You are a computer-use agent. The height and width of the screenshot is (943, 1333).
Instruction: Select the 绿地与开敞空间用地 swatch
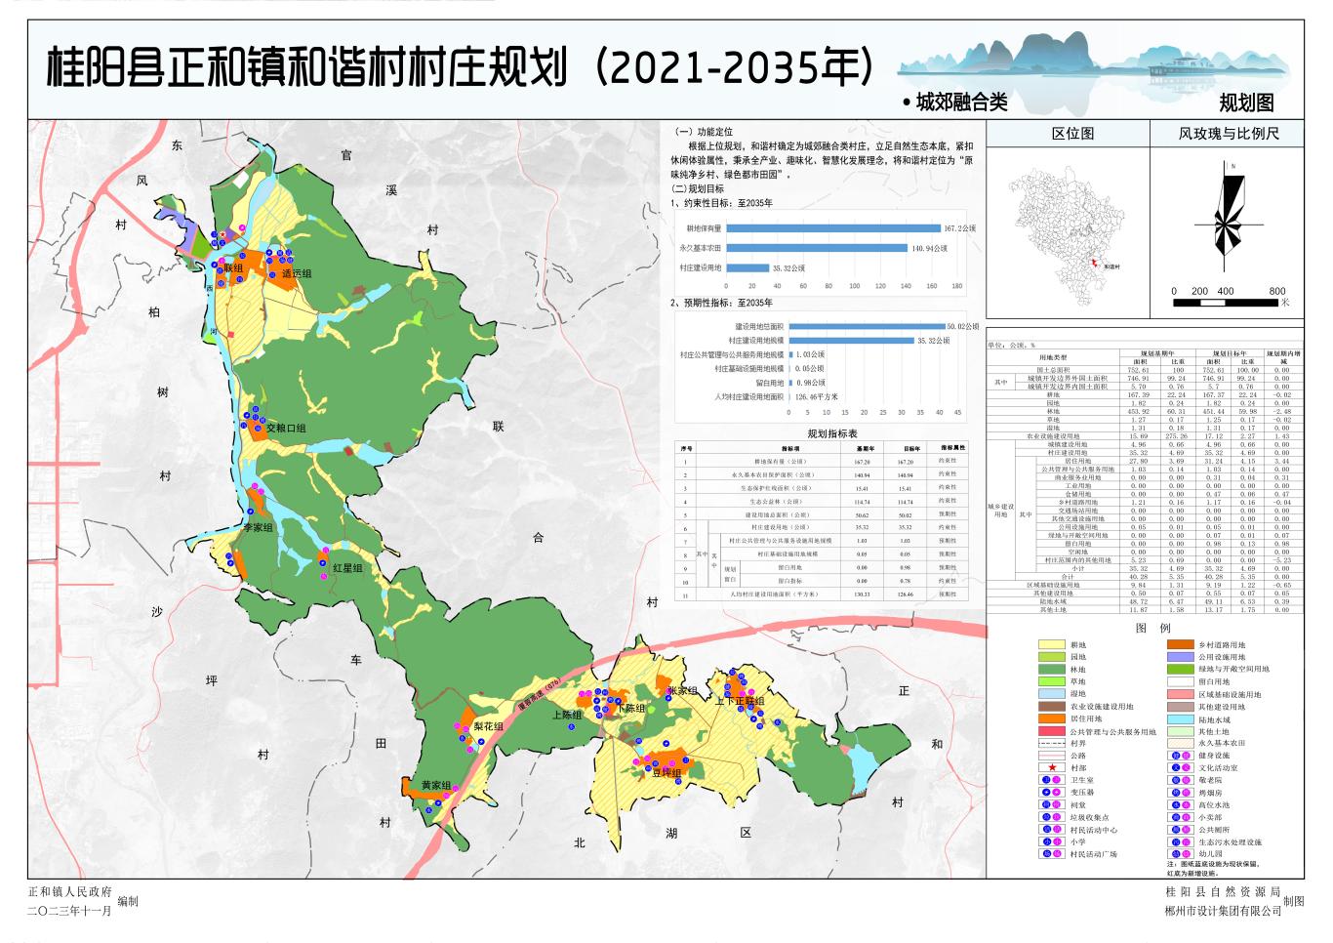(1181, 670)
